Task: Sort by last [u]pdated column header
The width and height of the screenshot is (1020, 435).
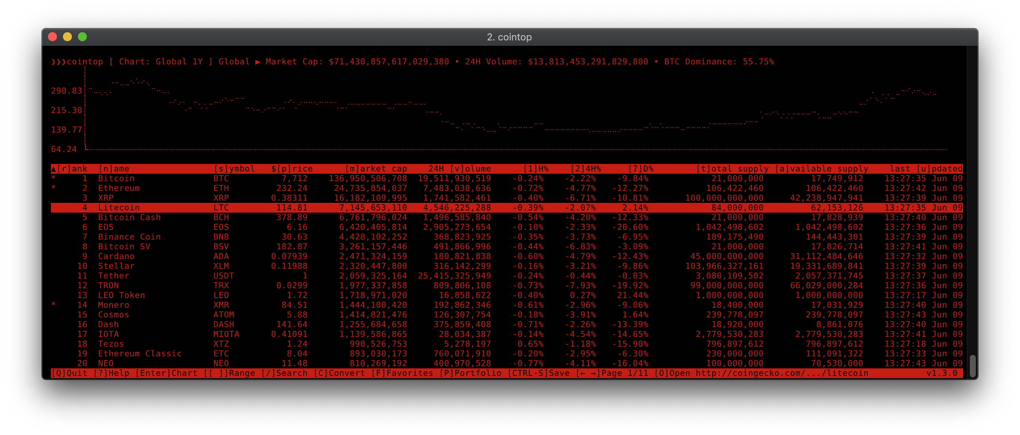Action: (926, 168)
